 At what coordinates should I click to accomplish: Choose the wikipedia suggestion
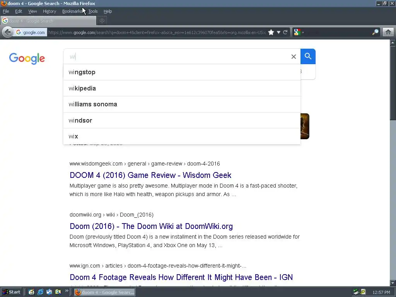pos(182,89)
